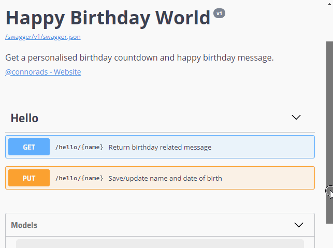Click the v1 version badge
This screenshot has width=333, height=248.
(219, 13)
